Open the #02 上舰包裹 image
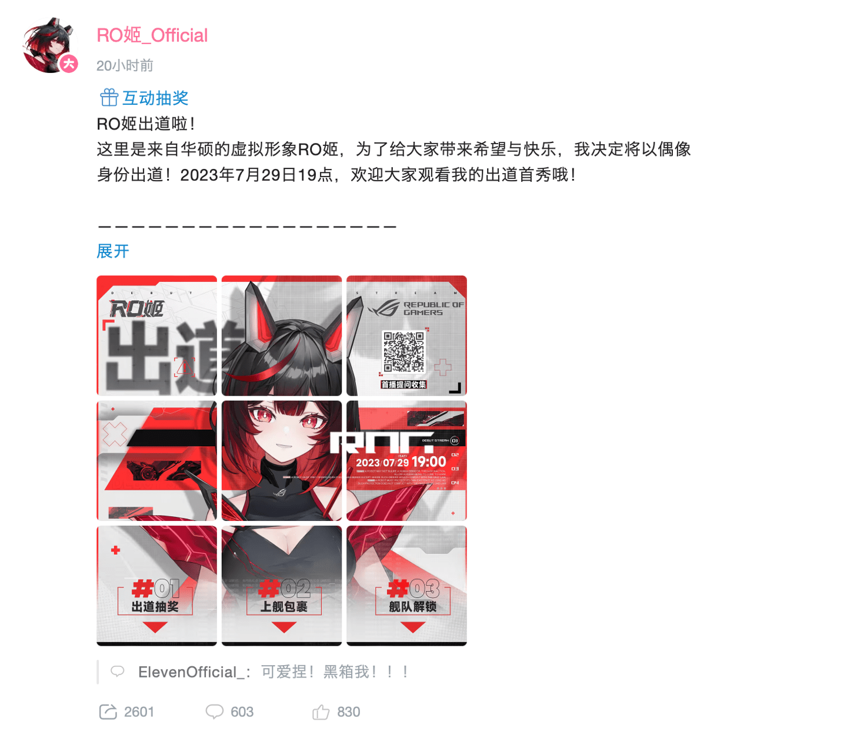The width and height of the screenshot is (847, 734). 282,586
